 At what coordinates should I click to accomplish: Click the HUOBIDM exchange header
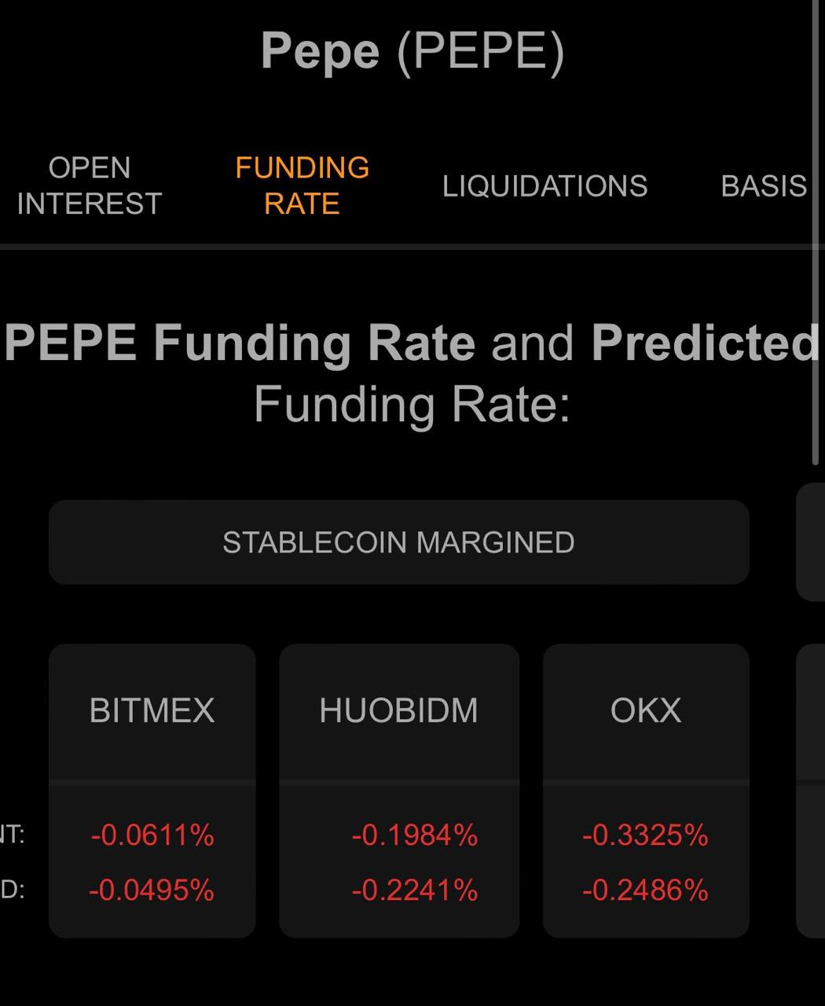pos(398,710)
